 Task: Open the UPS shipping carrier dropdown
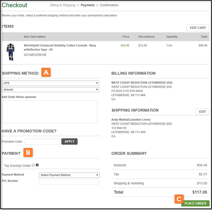click(x=51, y=83)
